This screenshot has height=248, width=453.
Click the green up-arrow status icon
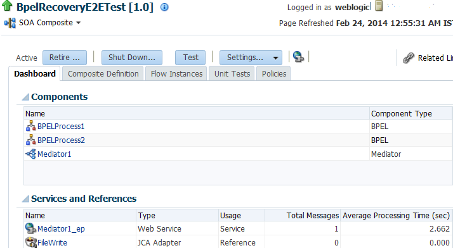pyautogui.click(x=7, y=6)
